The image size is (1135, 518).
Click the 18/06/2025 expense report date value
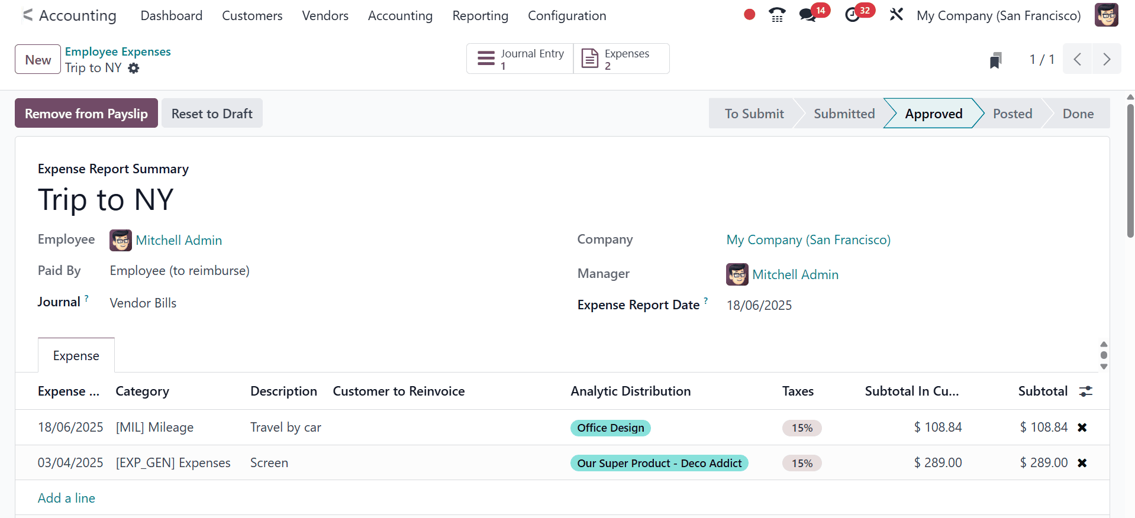pos(759,305)
